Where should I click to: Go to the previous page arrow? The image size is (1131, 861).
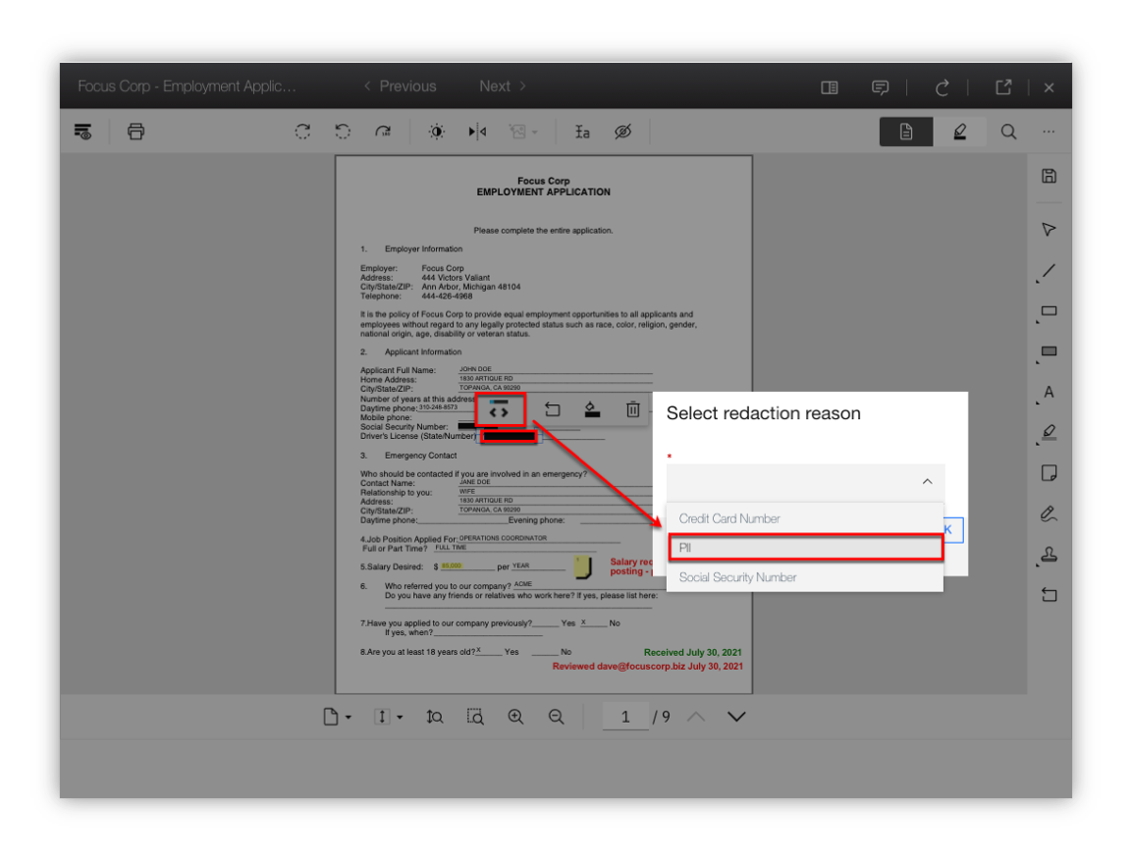[696, 717]
